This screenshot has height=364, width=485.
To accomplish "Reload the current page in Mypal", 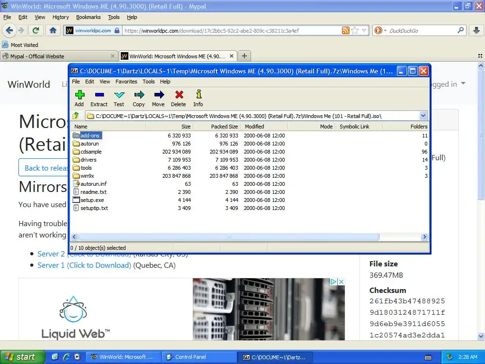I will click(x=36, y=30).
